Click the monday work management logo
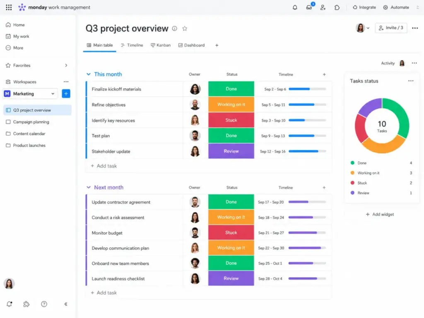 (x=54, y=7)
